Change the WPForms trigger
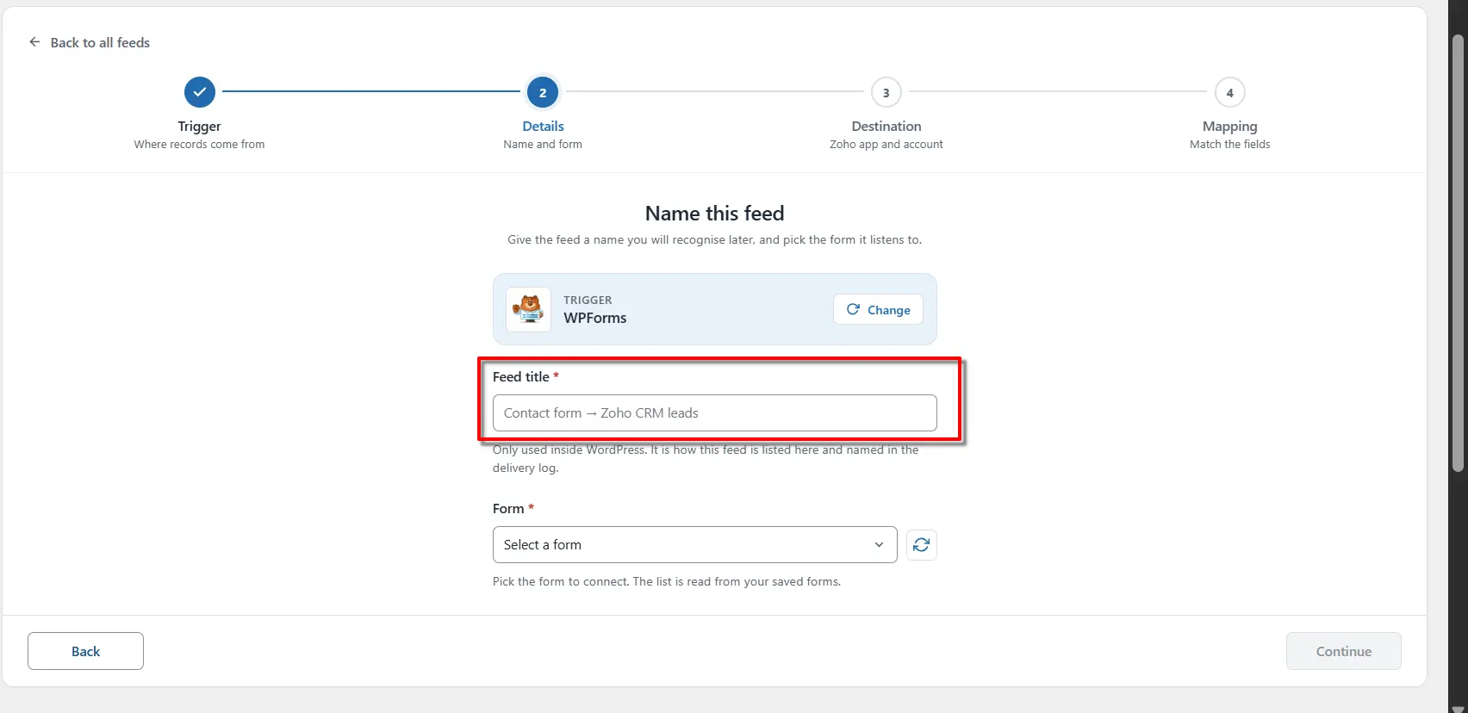 [878, 309]
